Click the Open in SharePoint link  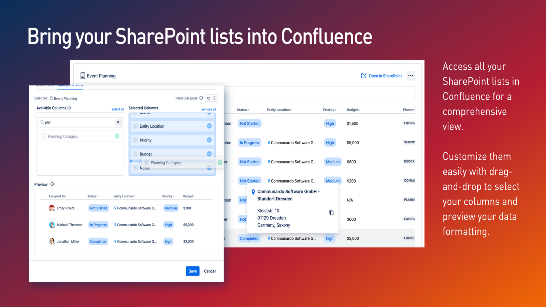click(x=382, y=76)
